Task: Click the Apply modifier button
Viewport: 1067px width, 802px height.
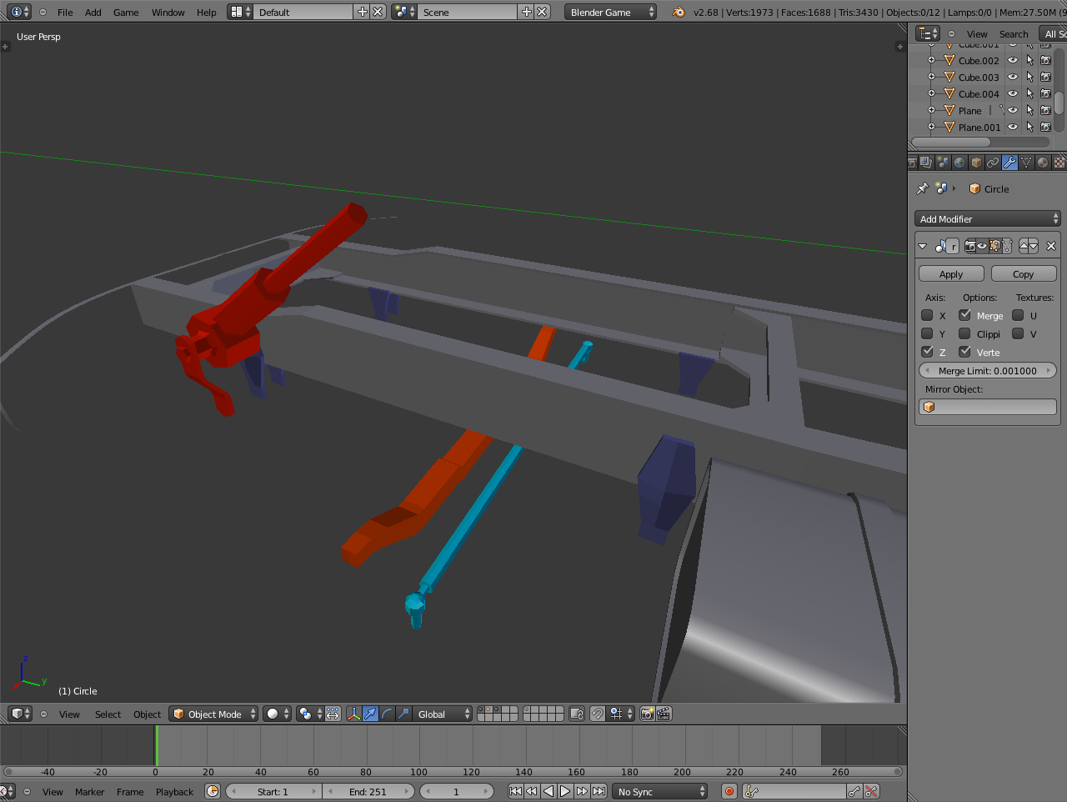Action: click(x=951, y=273)
